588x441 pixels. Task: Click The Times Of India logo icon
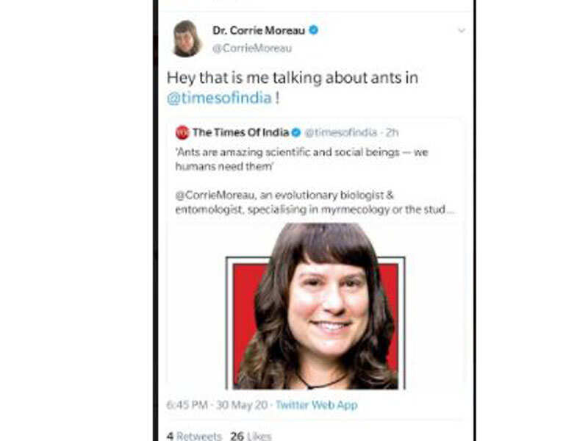tap(182, 133)
